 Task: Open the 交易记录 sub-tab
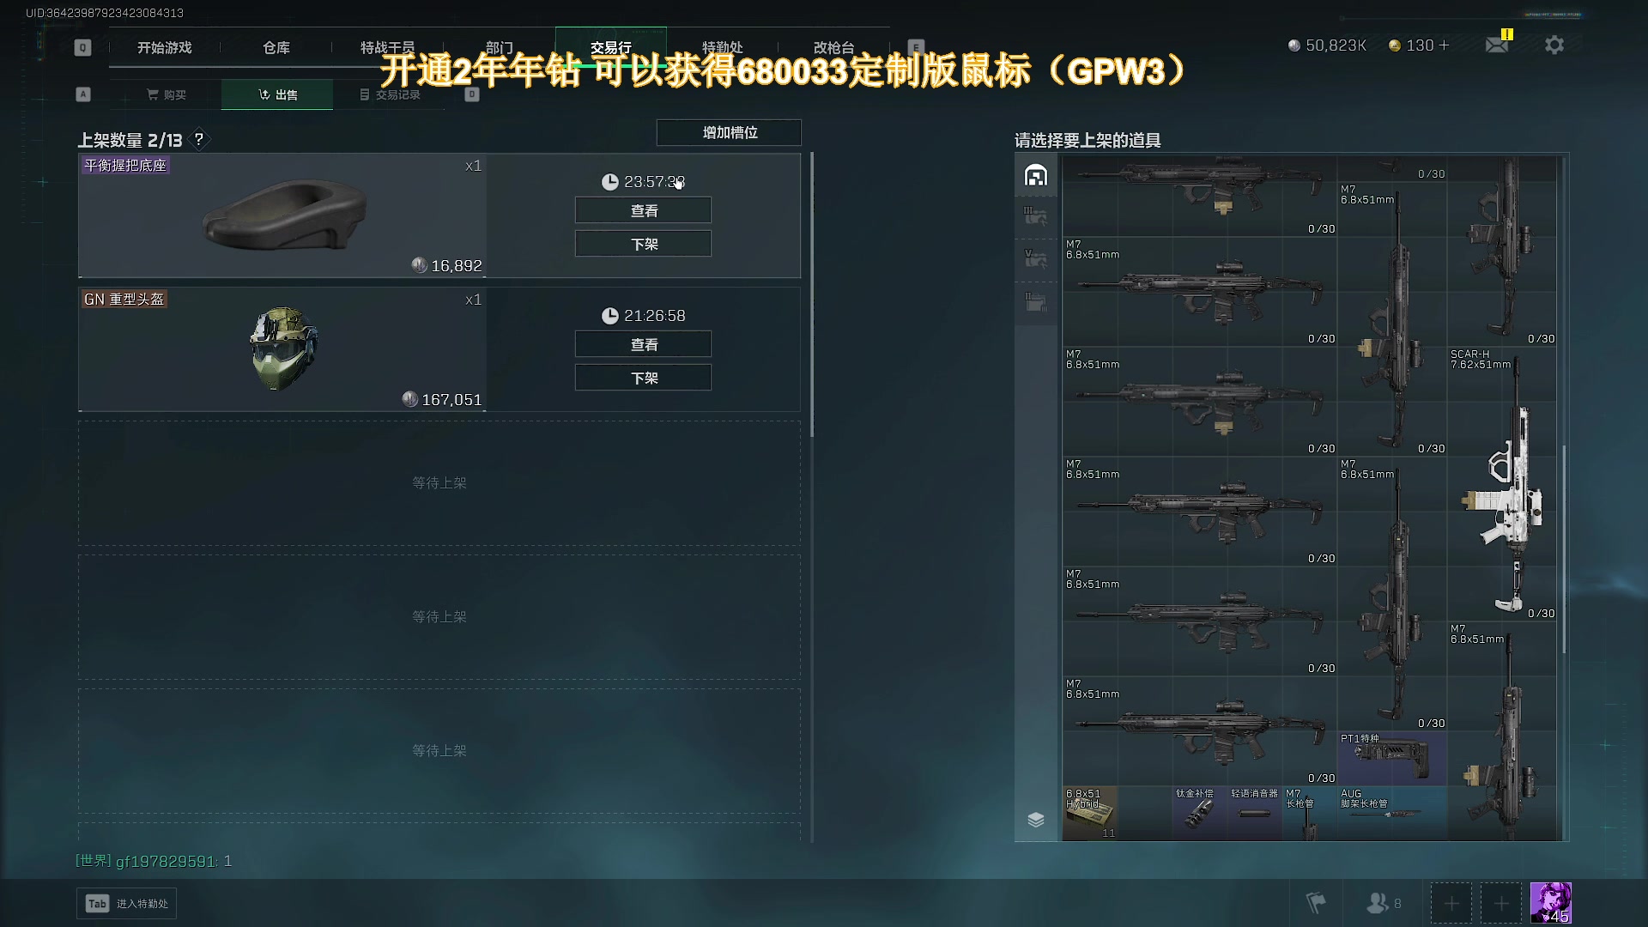(389, 94)
